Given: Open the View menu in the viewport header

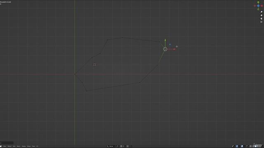Looking at the screenshot, I should click(5, 146).
